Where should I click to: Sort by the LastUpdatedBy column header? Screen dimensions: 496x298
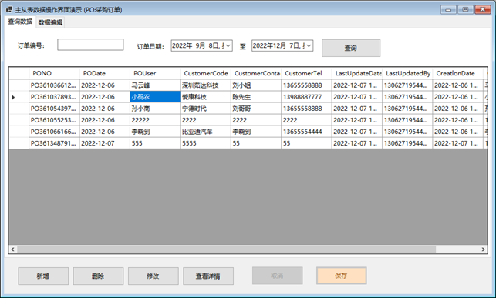[x=407, y=73]
